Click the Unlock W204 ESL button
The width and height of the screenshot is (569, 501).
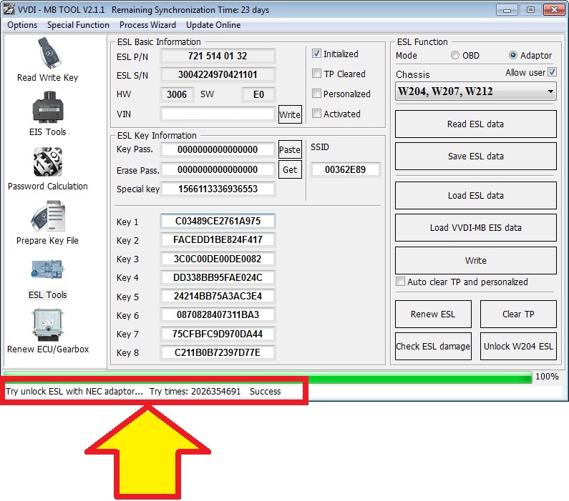tap(518, 347)
